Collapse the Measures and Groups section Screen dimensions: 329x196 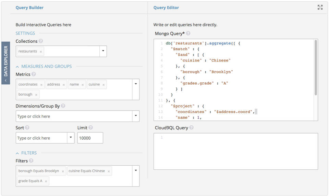(17, 67)
